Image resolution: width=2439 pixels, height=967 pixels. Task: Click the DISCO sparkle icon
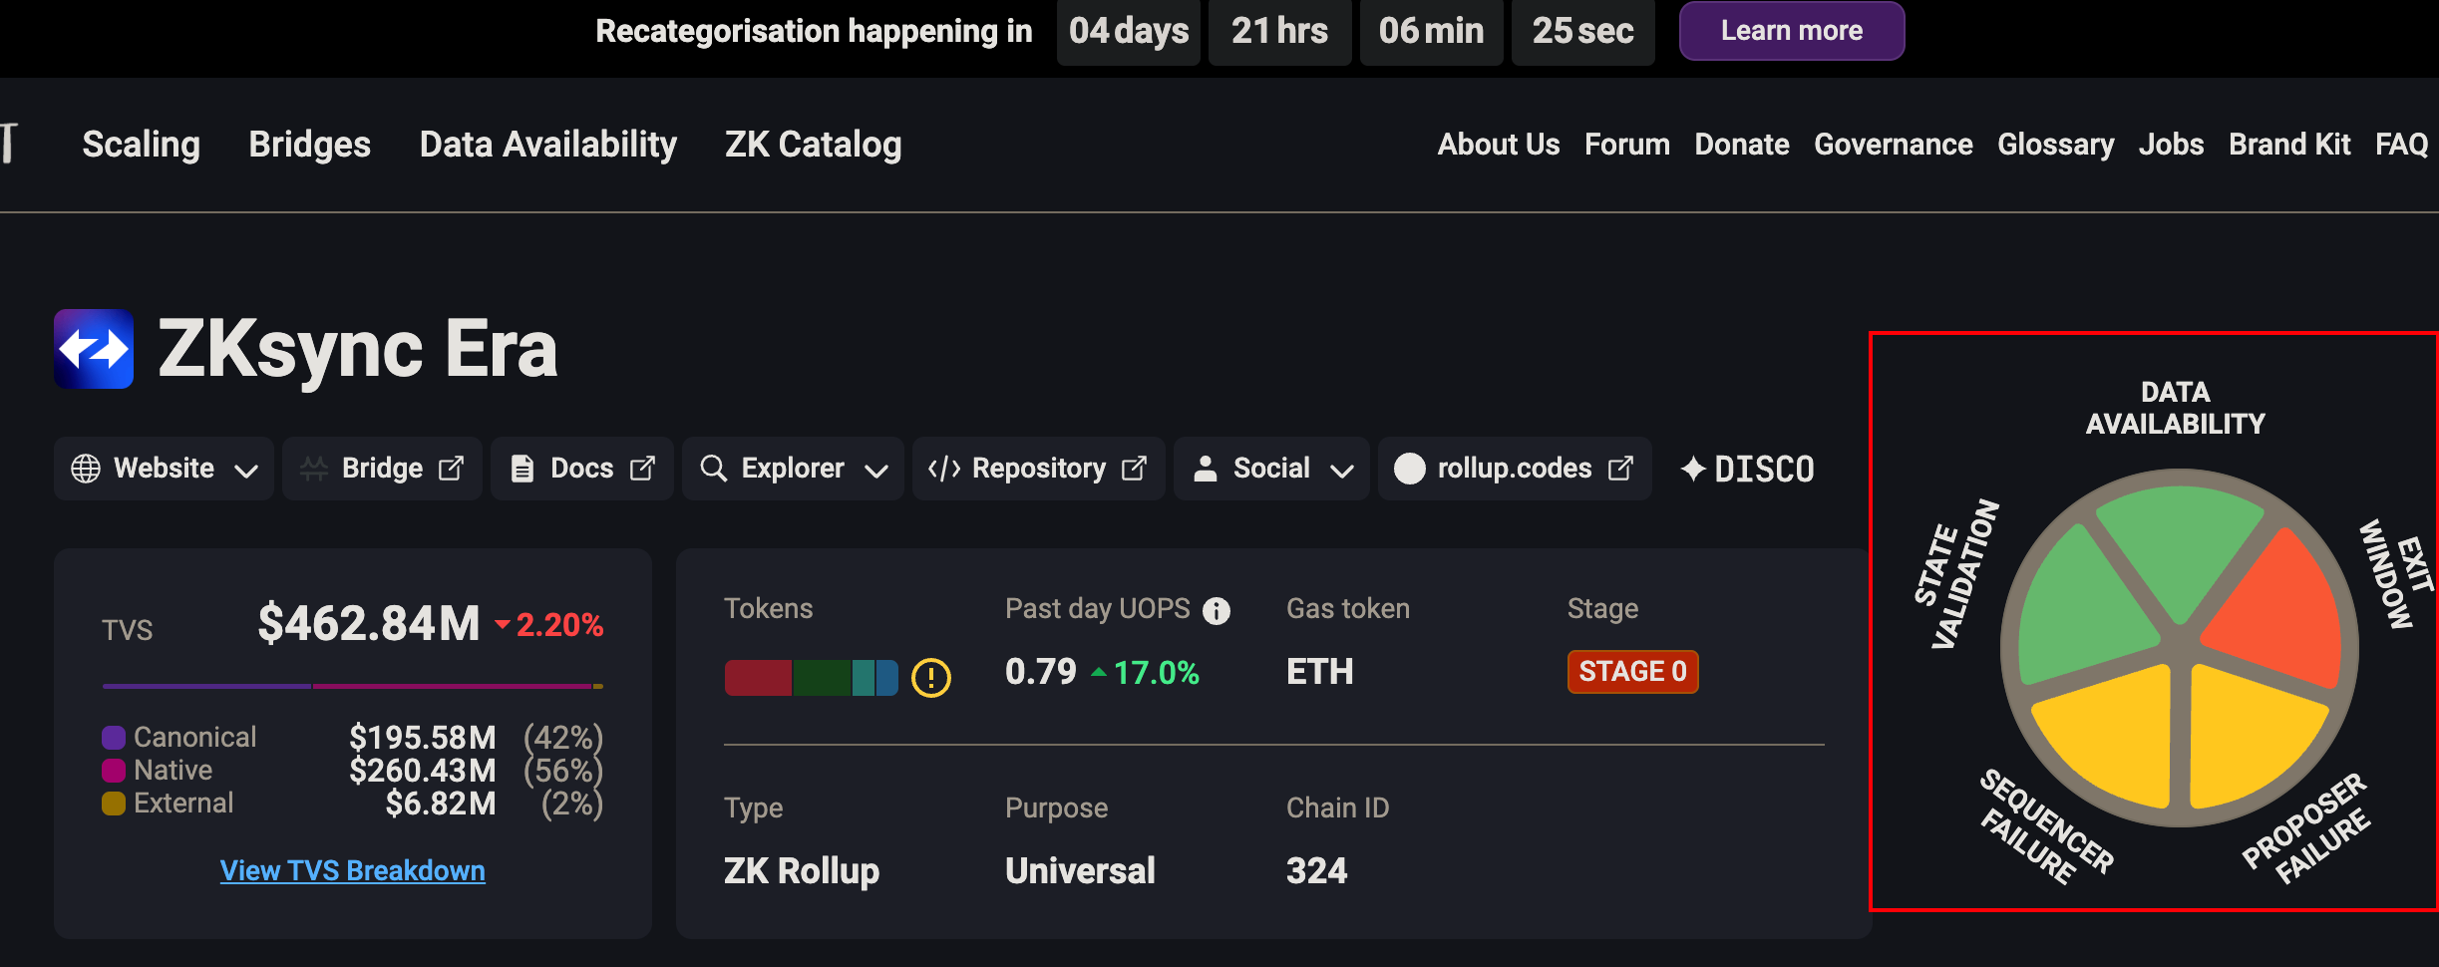(x=1693, y=469)
